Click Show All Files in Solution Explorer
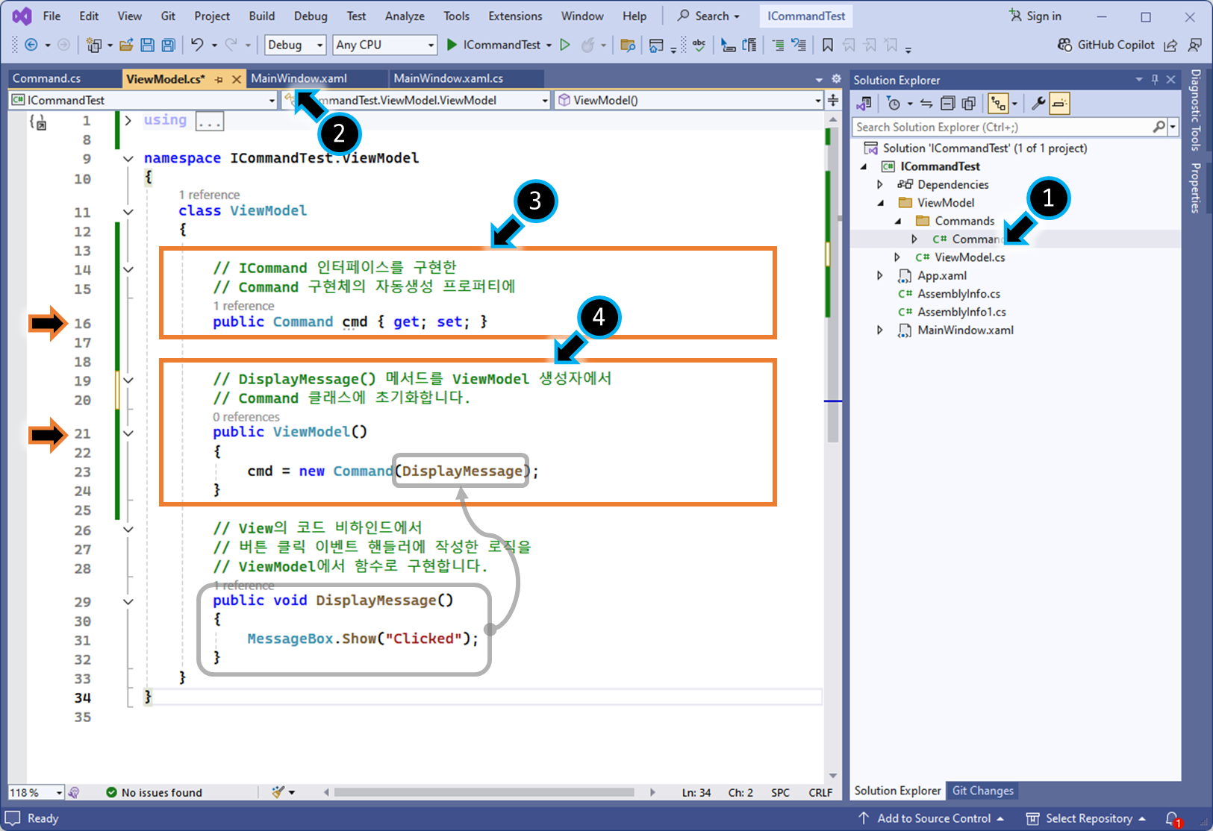 tap(968, 104)
